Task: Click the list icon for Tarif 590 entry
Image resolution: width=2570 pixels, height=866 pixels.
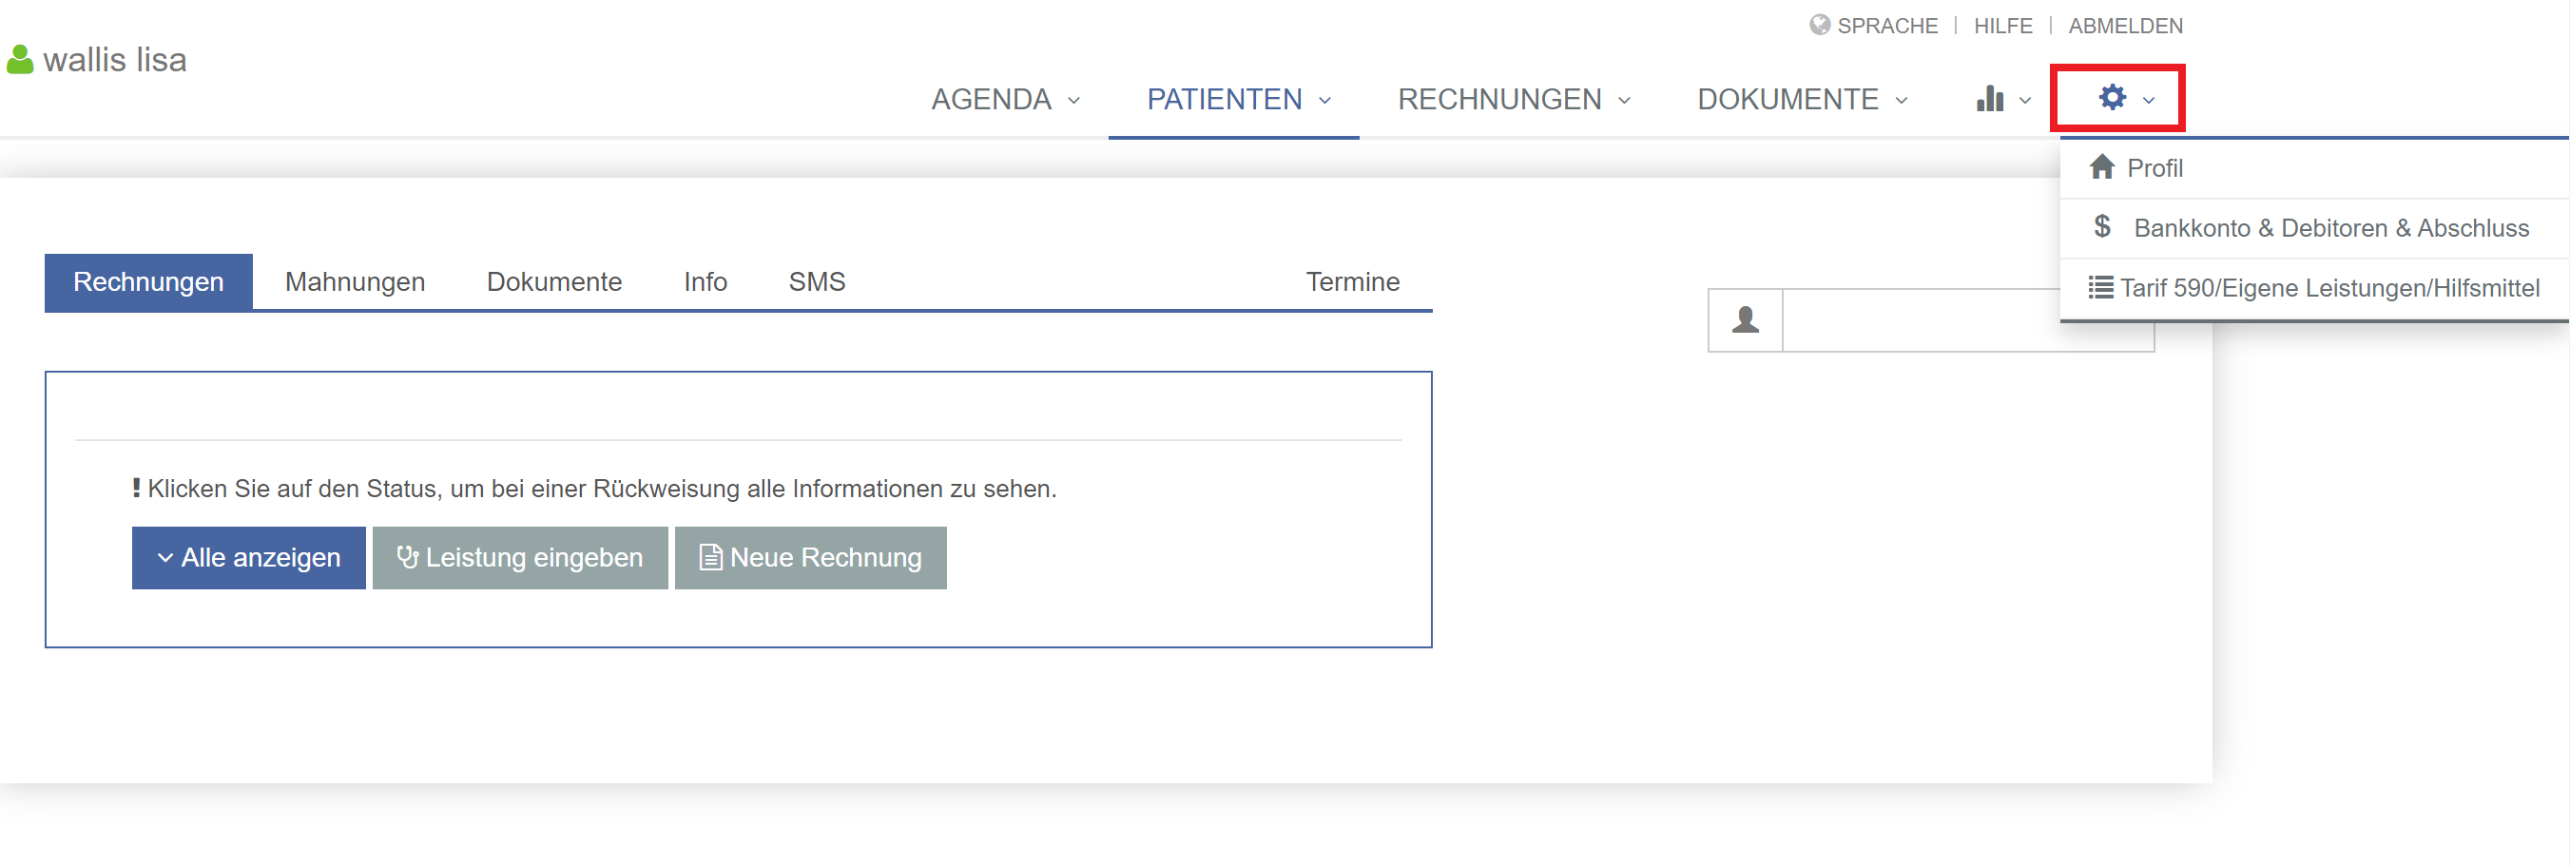Action: (x=2100, y=287)
